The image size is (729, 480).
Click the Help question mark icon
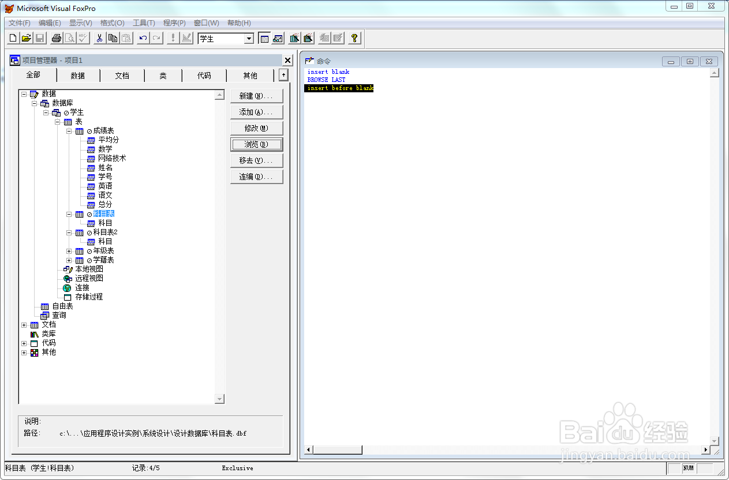[x=355, y=38]
